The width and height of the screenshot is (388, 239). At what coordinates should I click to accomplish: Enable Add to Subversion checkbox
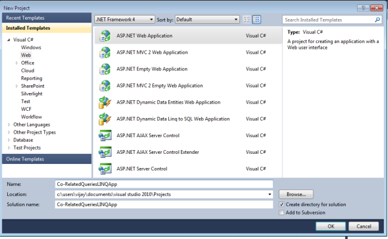(281, 213)
